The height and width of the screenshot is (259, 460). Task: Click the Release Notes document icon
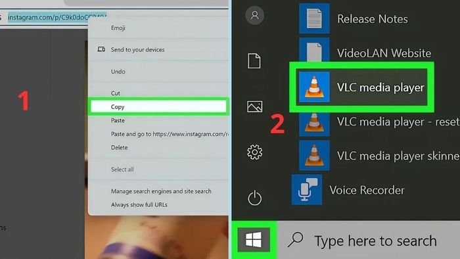tap(314, 18)
